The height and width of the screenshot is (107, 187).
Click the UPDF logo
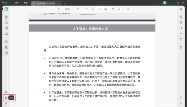[x=5, y=3]
